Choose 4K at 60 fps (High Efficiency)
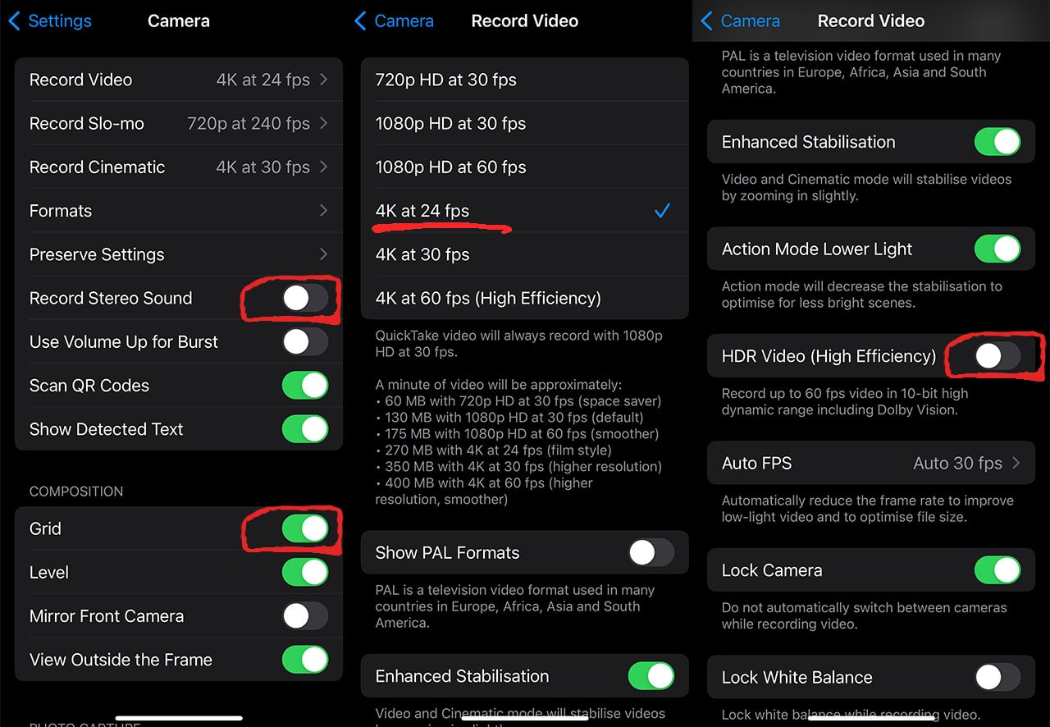Image resolution: width=1050 pixels, height=727 pixels. (524, 298)
